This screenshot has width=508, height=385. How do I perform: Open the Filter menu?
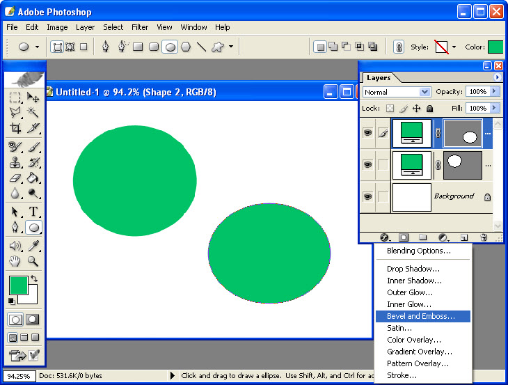point(140,27)
